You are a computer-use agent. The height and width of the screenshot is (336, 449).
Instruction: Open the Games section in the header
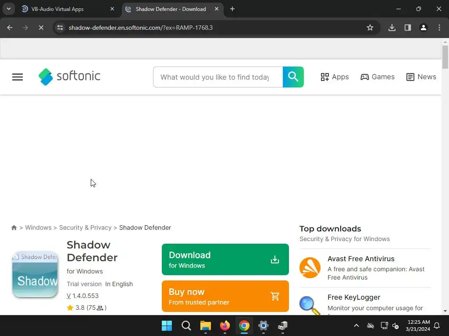click(x=377, y=77)
